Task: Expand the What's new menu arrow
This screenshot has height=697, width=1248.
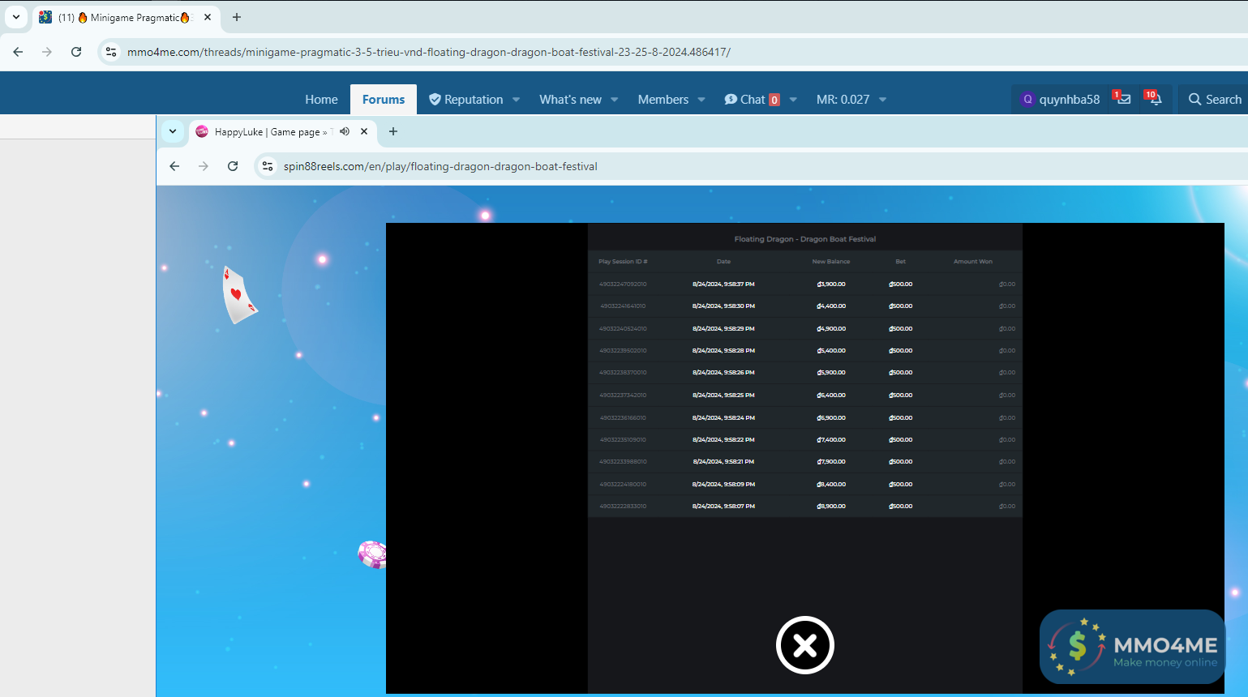Action: tap(615, 100)
